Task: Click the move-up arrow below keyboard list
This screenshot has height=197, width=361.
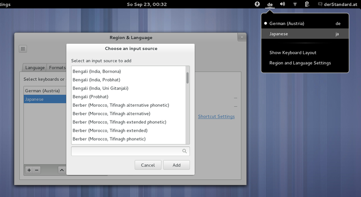Action: coord(62,170)
